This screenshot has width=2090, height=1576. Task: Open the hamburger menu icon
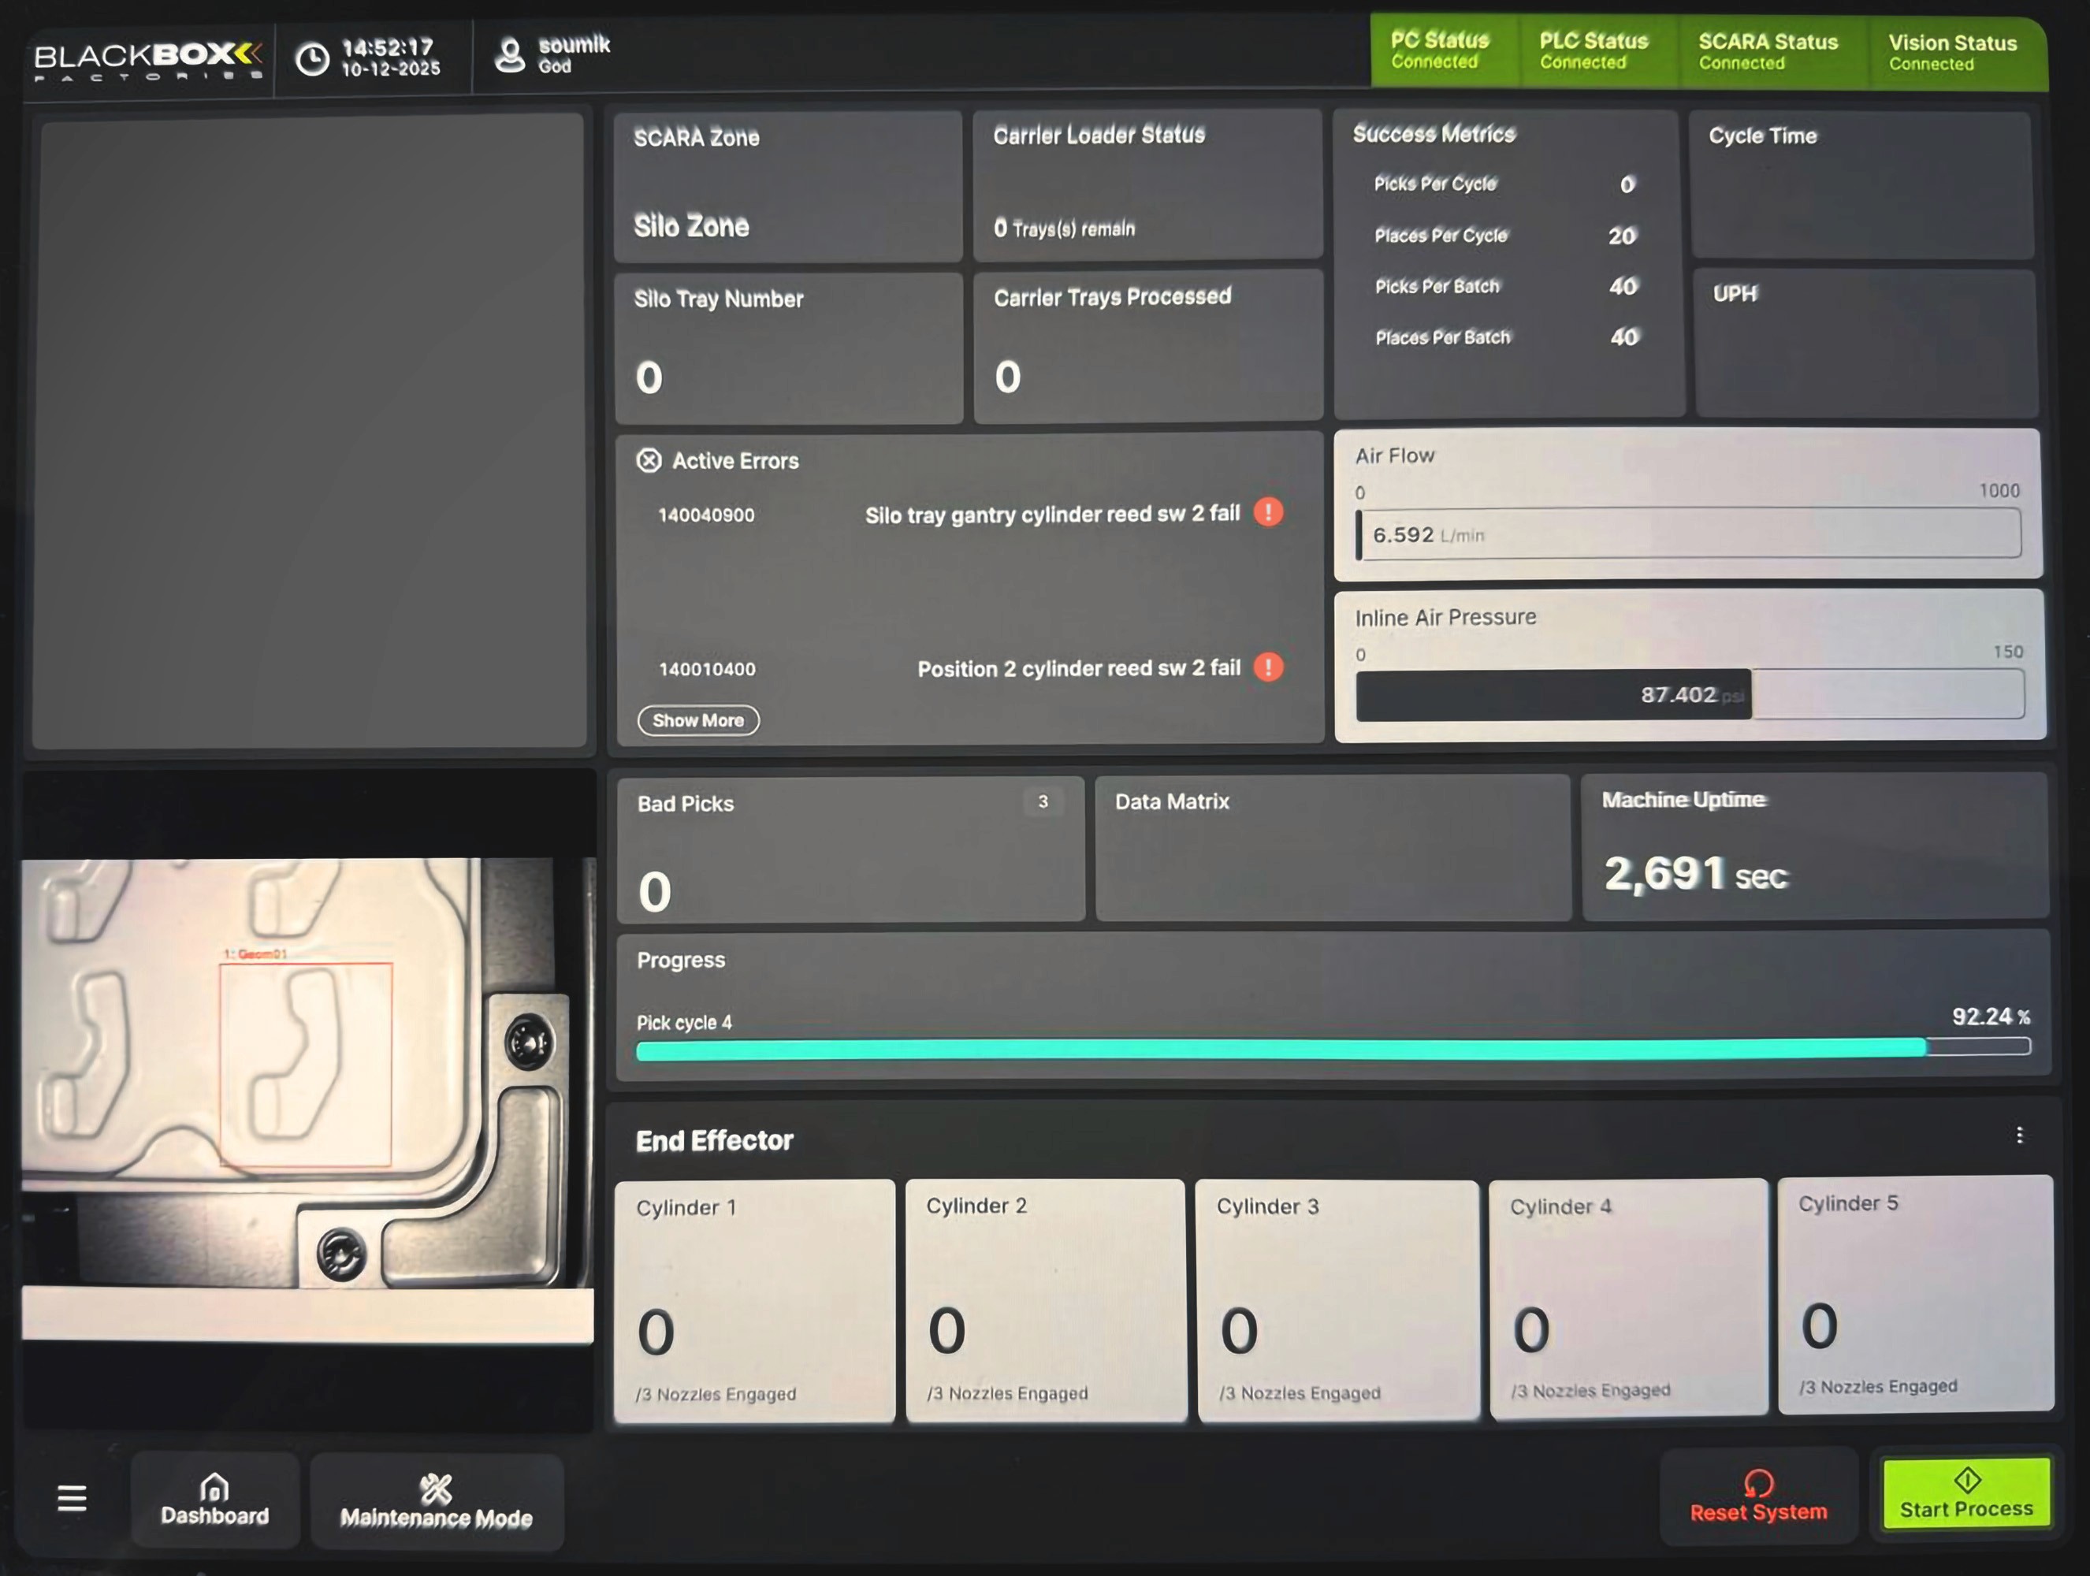pyautogui.click(x=72, y=1497)
